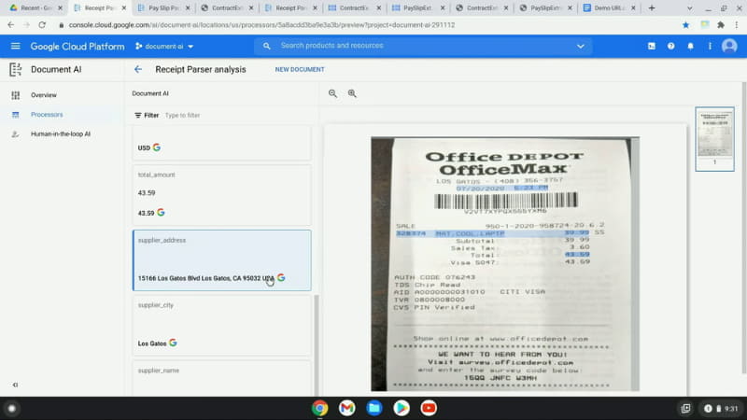This screenshot has height=420, width=747.
Task: Click the NEW DOCUMENT button
Action: [x=300, y=69]
